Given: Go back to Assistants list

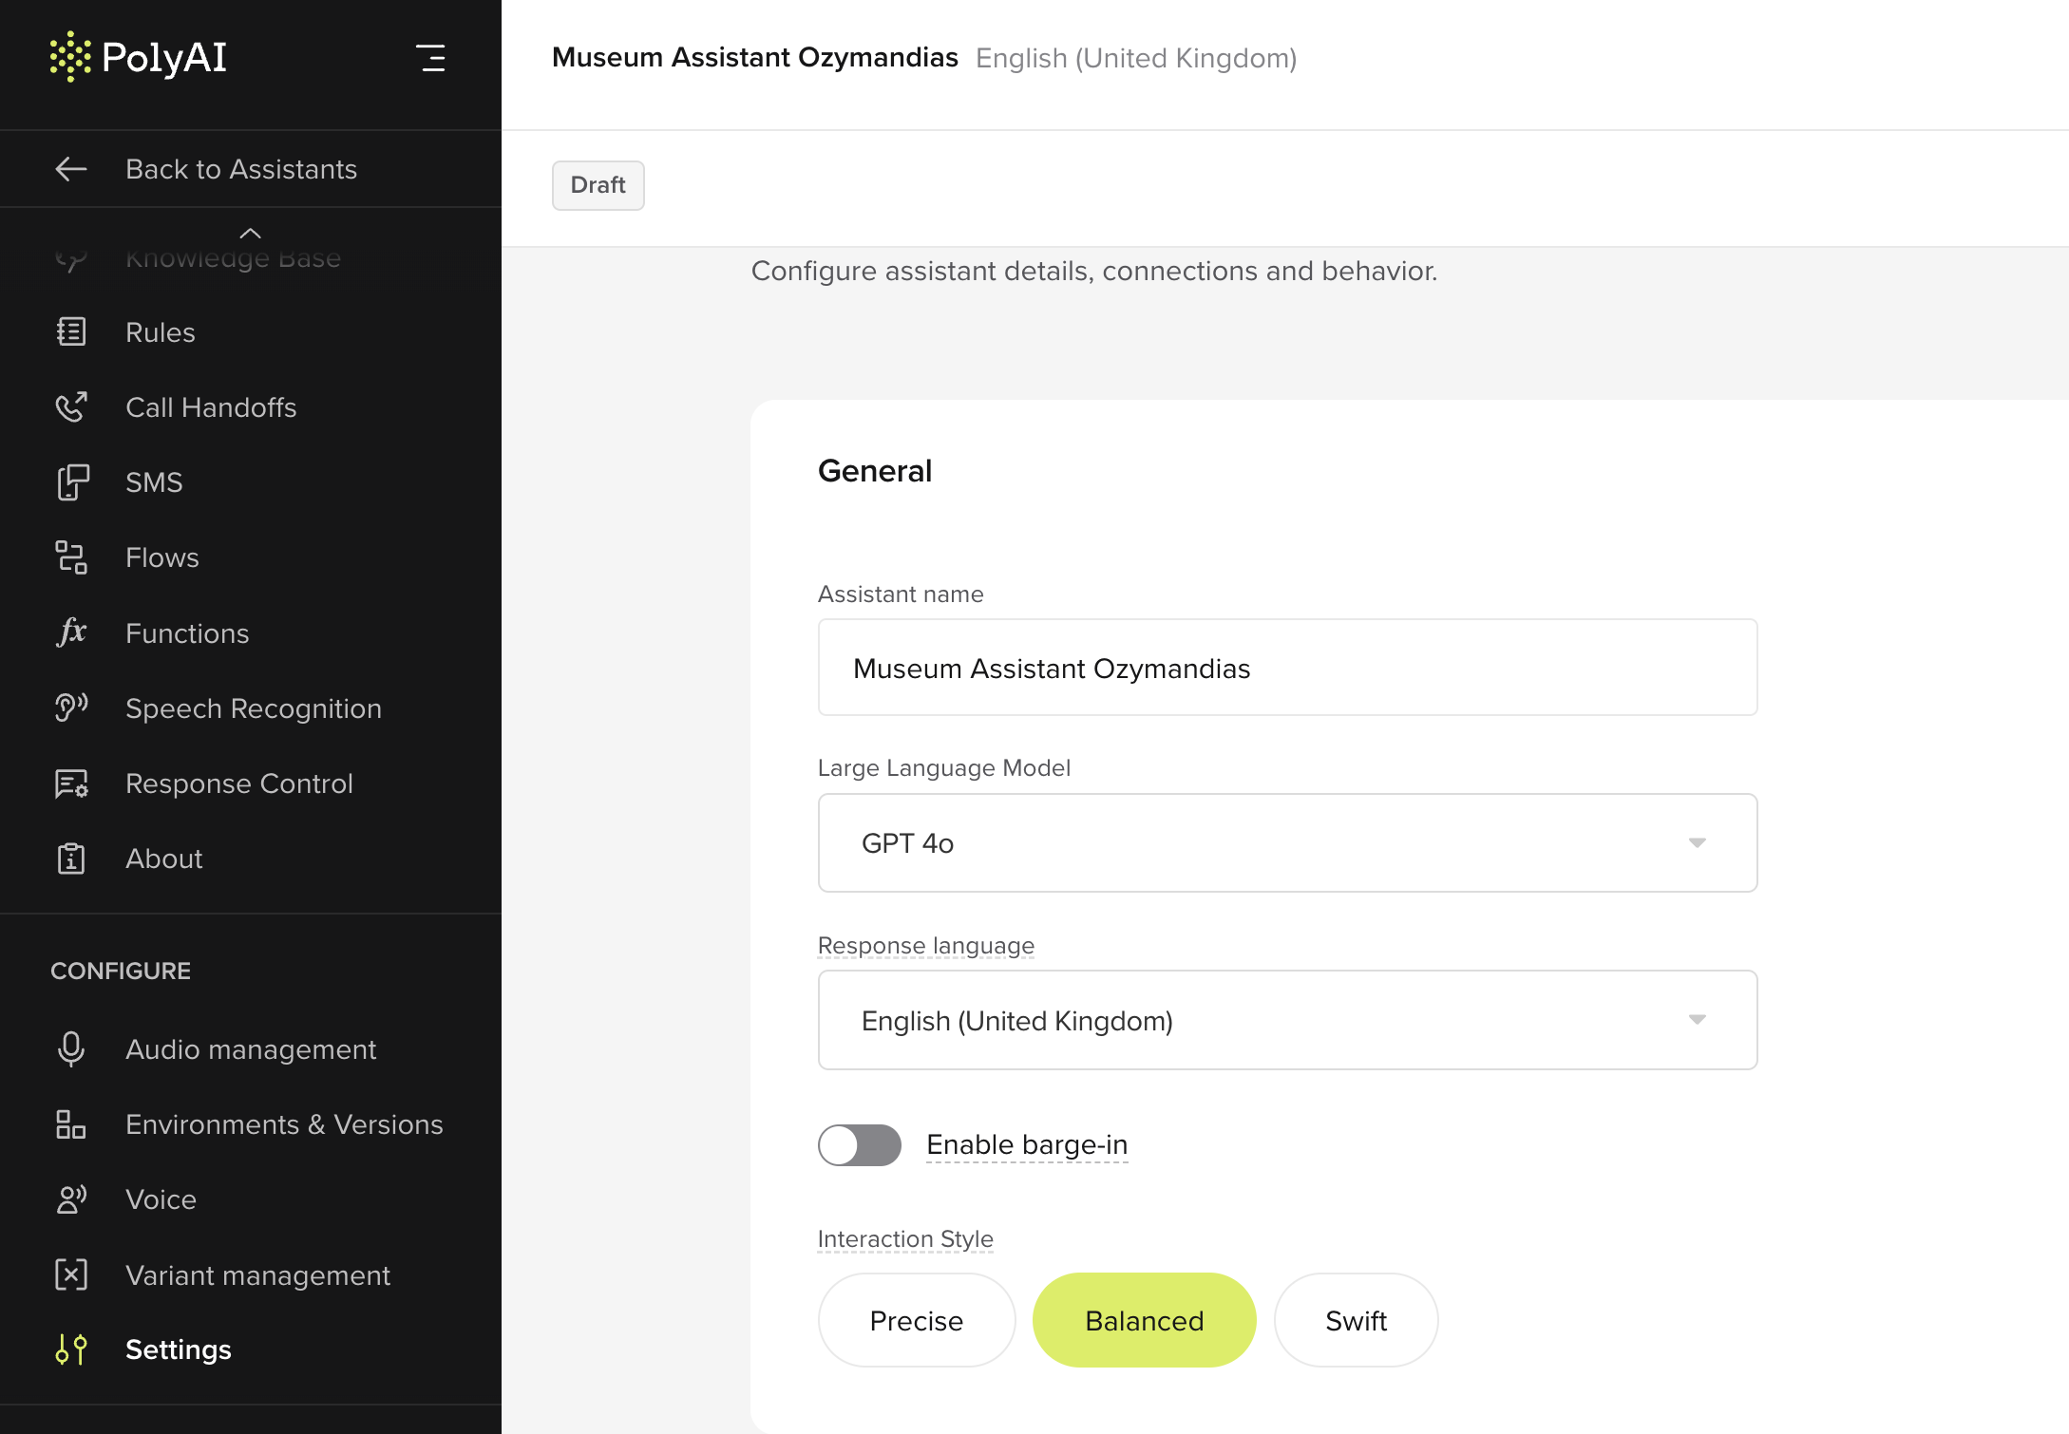Looking at the screenshot, I should point(240,169).
